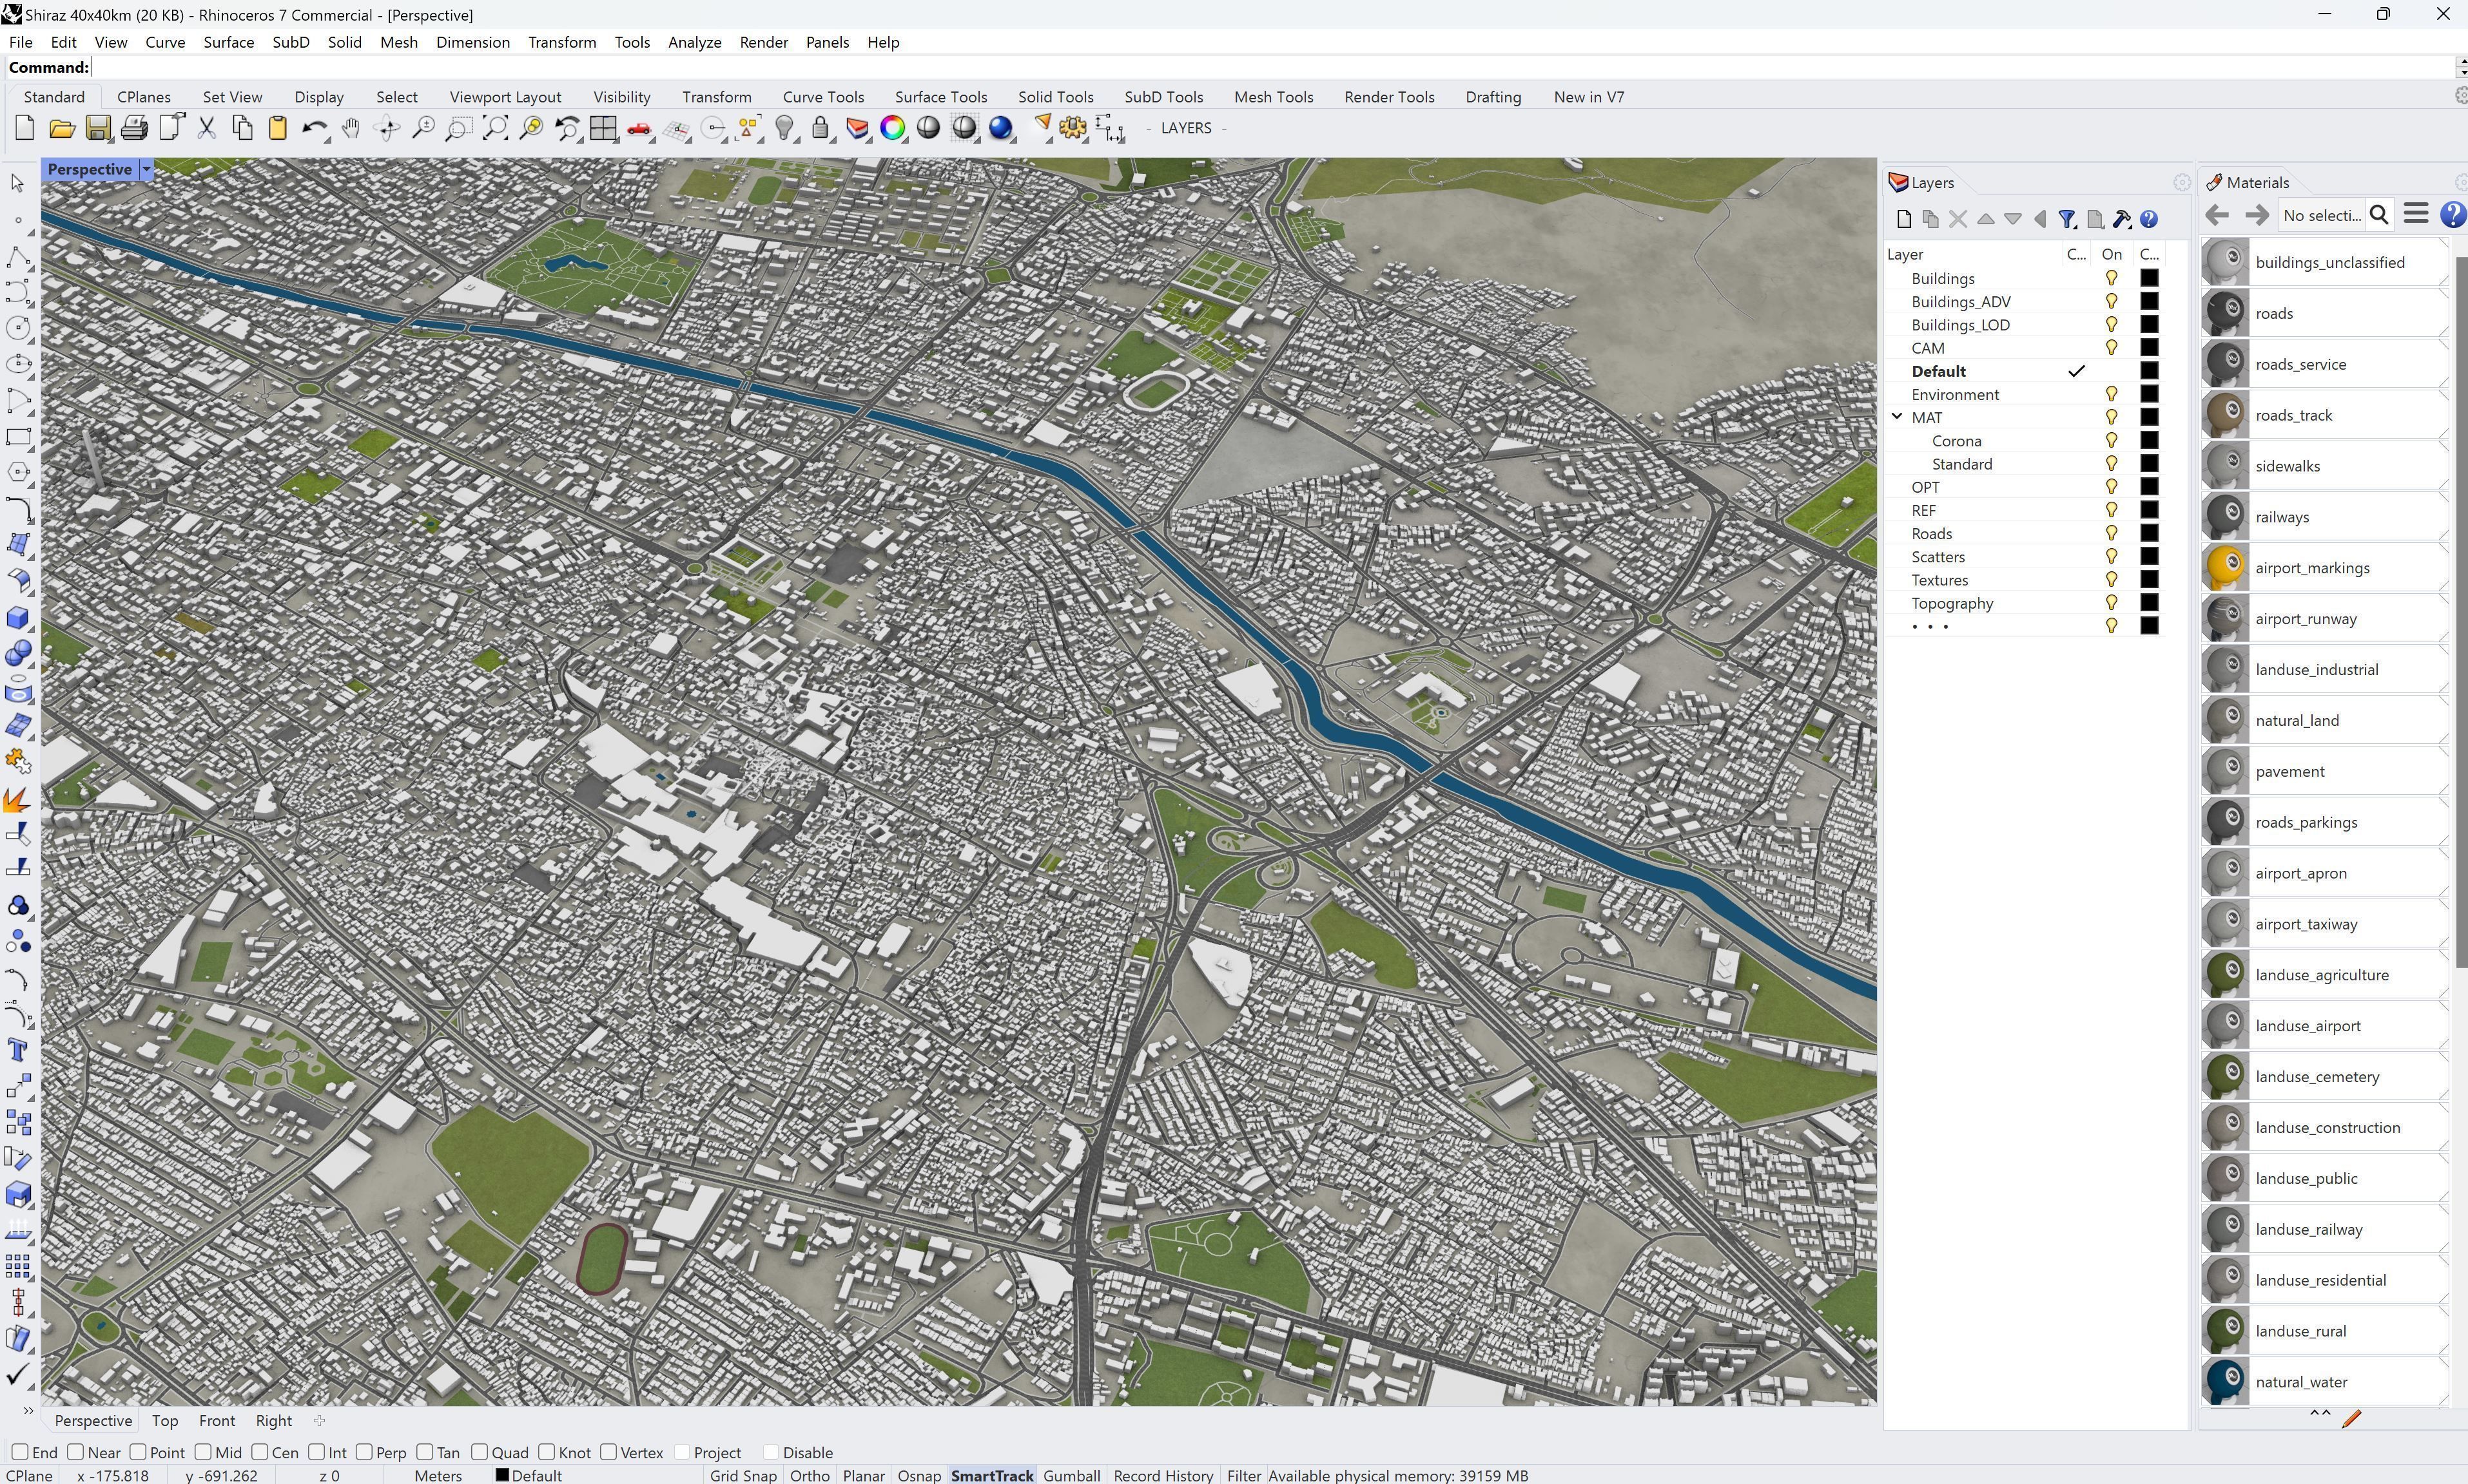Screen dimensions: 2468x1484
Task: Enable the End osnap checkbox
Action: (x=20, y=1452)
